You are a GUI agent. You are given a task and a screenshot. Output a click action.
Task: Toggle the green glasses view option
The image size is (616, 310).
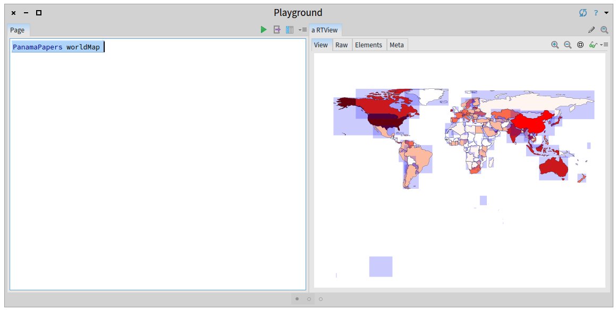(592, 45)
